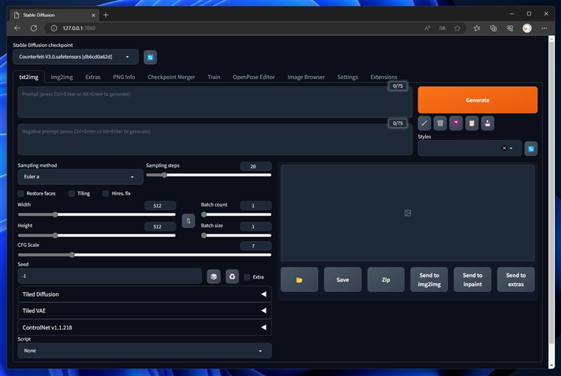Open a new browser tab
Screen dimensions: 561x376
coord(106,15)
